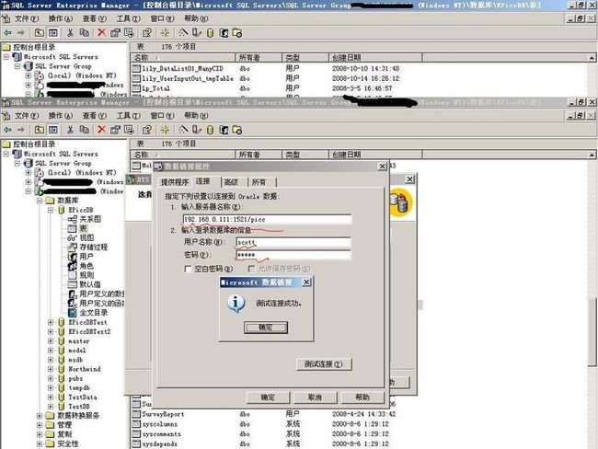Click scroll-up arrow of upper window list
The image size is (598, 449).
pyautogui.click(x=592, y=58)
